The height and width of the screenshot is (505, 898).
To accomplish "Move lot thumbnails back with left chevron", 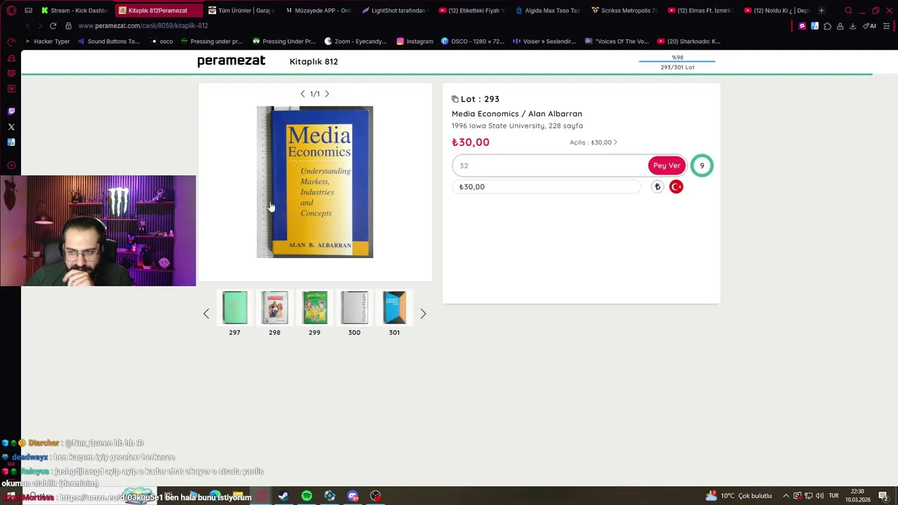I will click(206, 314).
